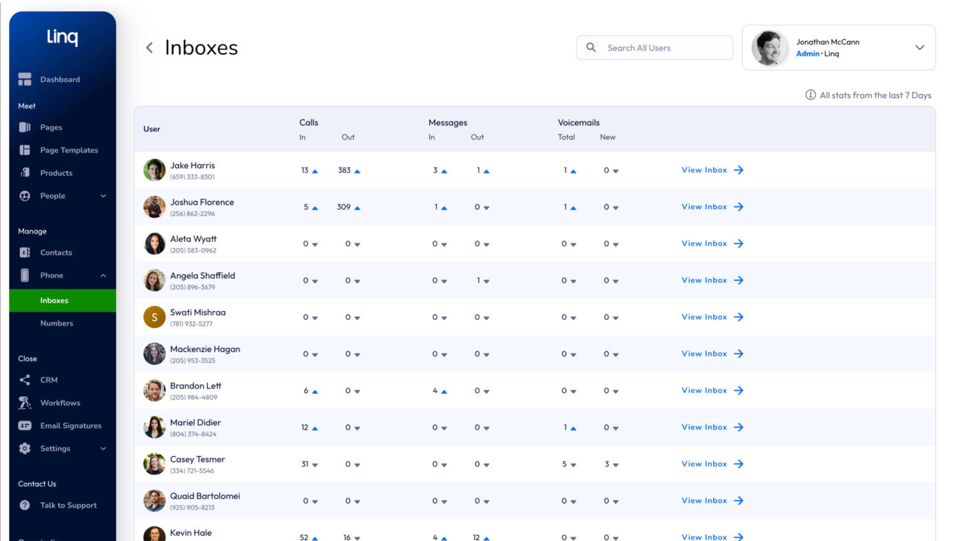Select Numbers in the Phone submenu
The height and width of the screenshot is (541, 963).
click(x=56, y=323)
